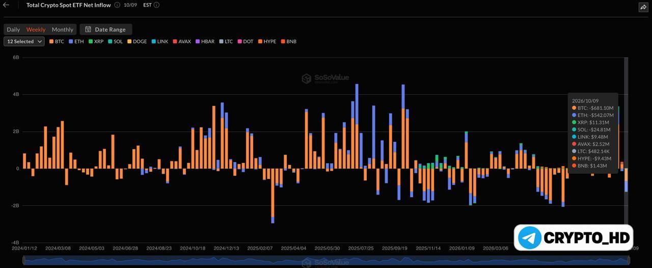Click the 2025/05/30 x-axis date
Image resolution: width=652 pixels, height=268 pixels.
[327, 248]
